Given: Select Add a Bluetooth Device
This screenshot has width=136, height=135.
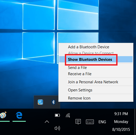Looking at the screenshot, I should 96,47.
